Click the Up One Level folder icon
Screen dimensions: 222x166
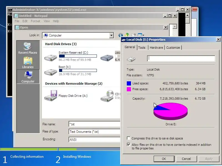coord(127,35)
